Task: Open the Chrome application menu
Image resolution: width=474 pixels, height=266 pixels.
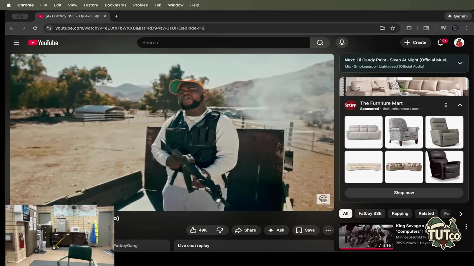Action: click(x=26, y=5)
